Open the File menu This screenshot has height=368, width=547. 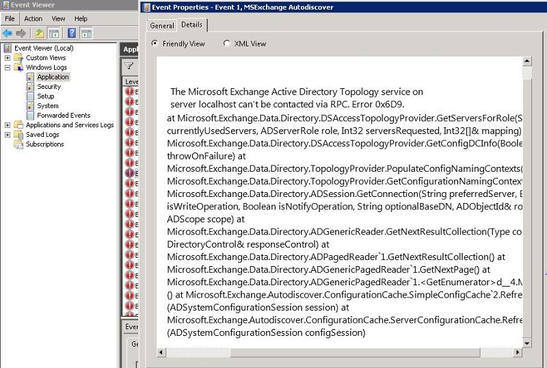(10, 19)
